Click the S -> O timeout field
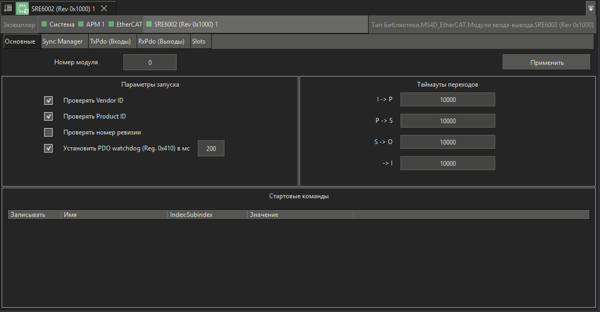 448,142
